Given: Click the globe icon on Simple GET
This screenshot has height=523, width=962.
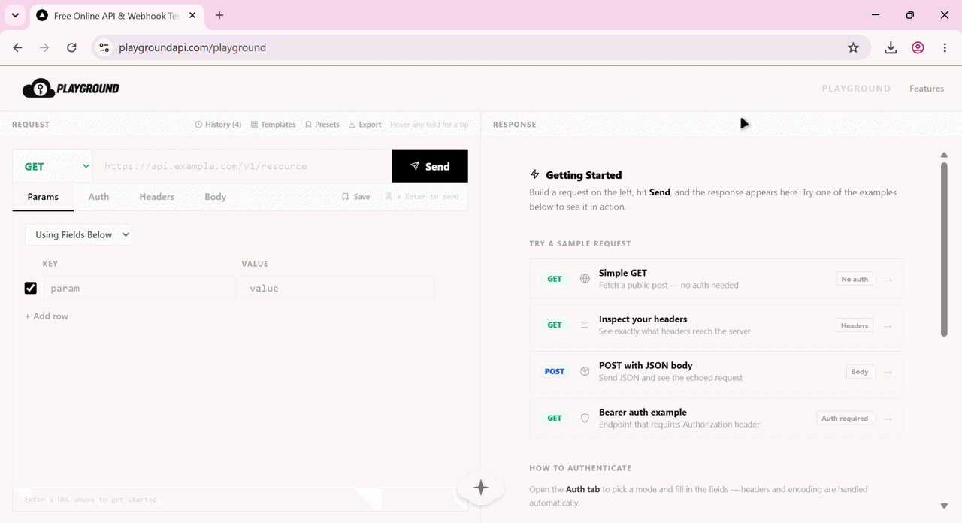Looking at the screenshot, I should 585,279.
